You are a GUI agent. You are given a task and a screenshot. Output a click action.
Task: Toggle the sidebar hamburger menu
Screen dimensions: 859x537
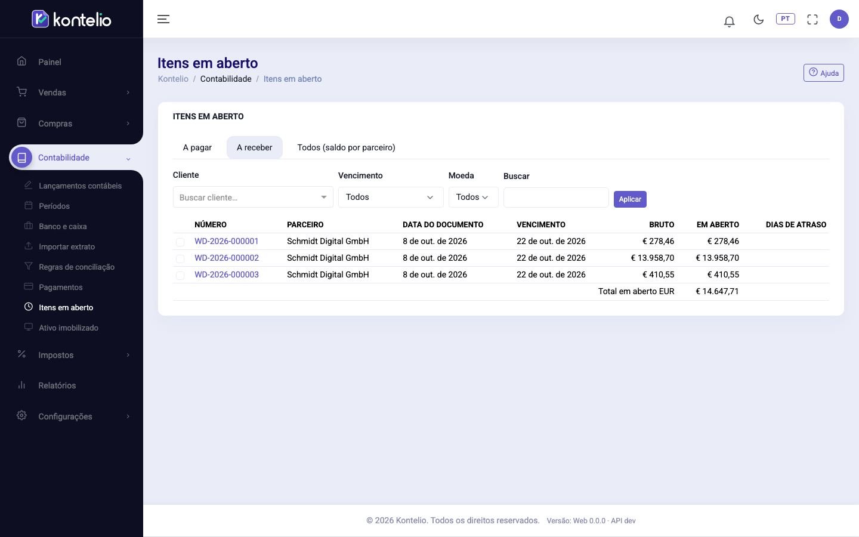pos(163,19)
